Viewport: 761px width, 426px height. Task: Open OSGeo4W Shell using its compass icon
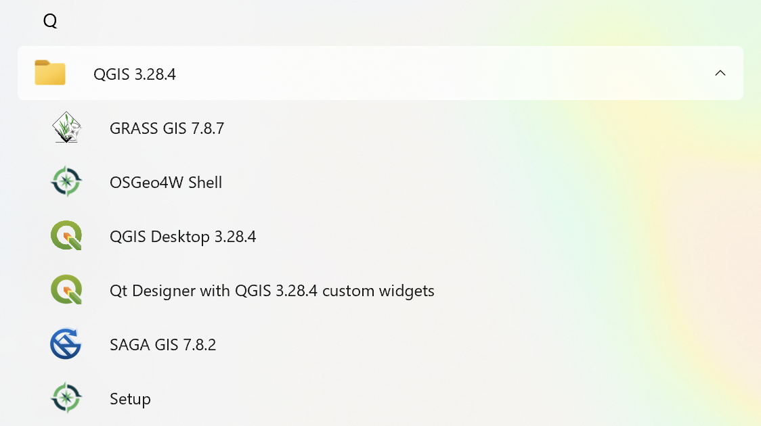pyautogui.click(x=66, y=181)
